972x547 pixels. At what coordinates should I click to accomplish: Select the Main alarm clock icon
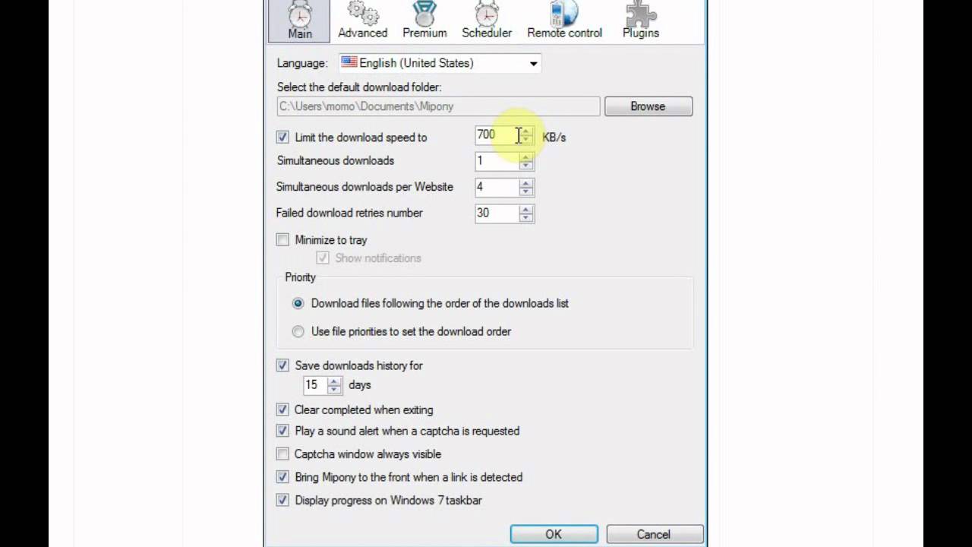click(x=300, y=14)
